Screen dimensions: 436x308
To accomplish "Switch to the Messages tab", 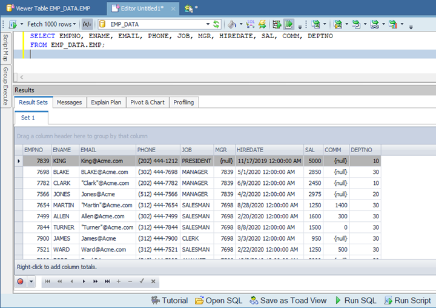I will (69, 102).
